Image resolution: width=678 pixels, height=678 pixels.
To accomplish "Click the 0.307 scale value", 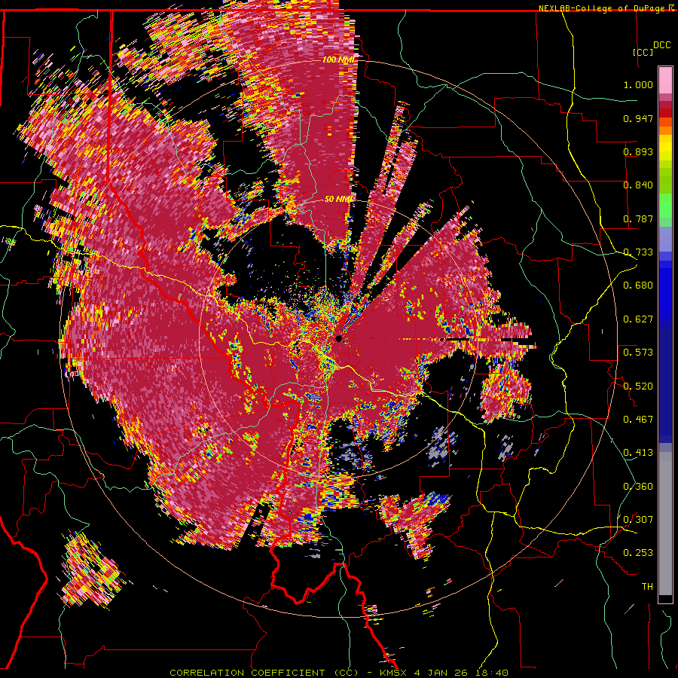I will [x=638, y=520].
